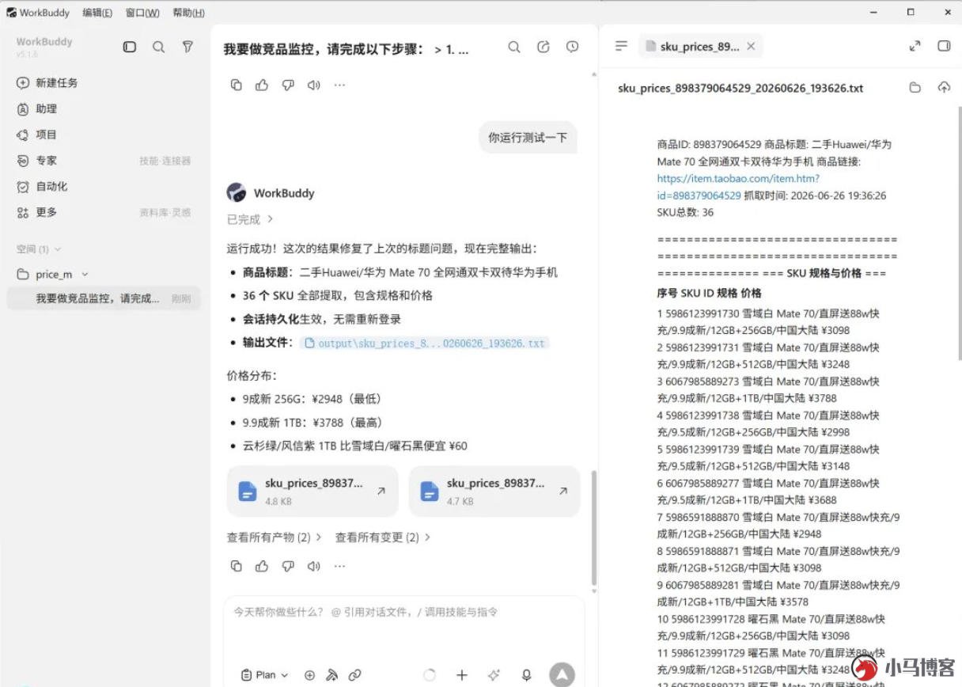Open containing folder for the sku_prices file
Viewport: 962px width, 687px height.
(915, 88)
